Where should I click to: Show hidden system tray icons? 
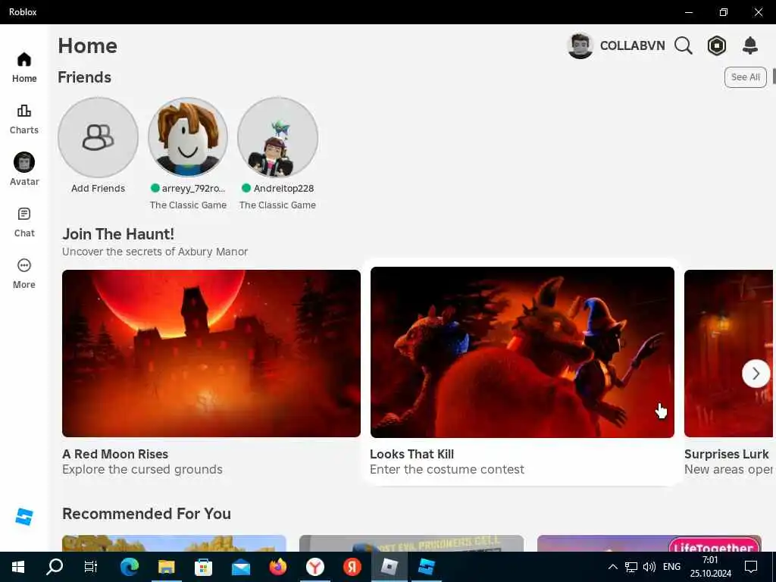(x=612, y=567)
